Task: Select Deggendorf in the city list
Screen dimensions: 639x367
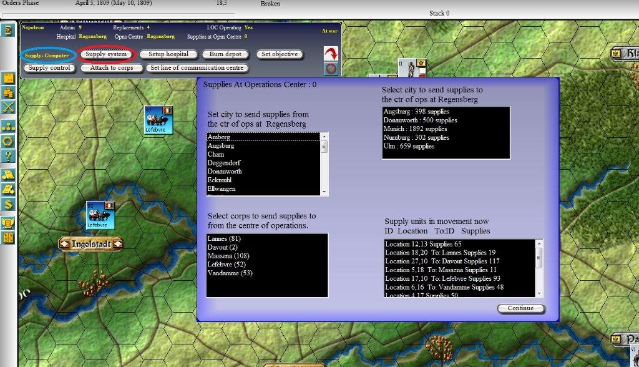Action: pos(263,163)
